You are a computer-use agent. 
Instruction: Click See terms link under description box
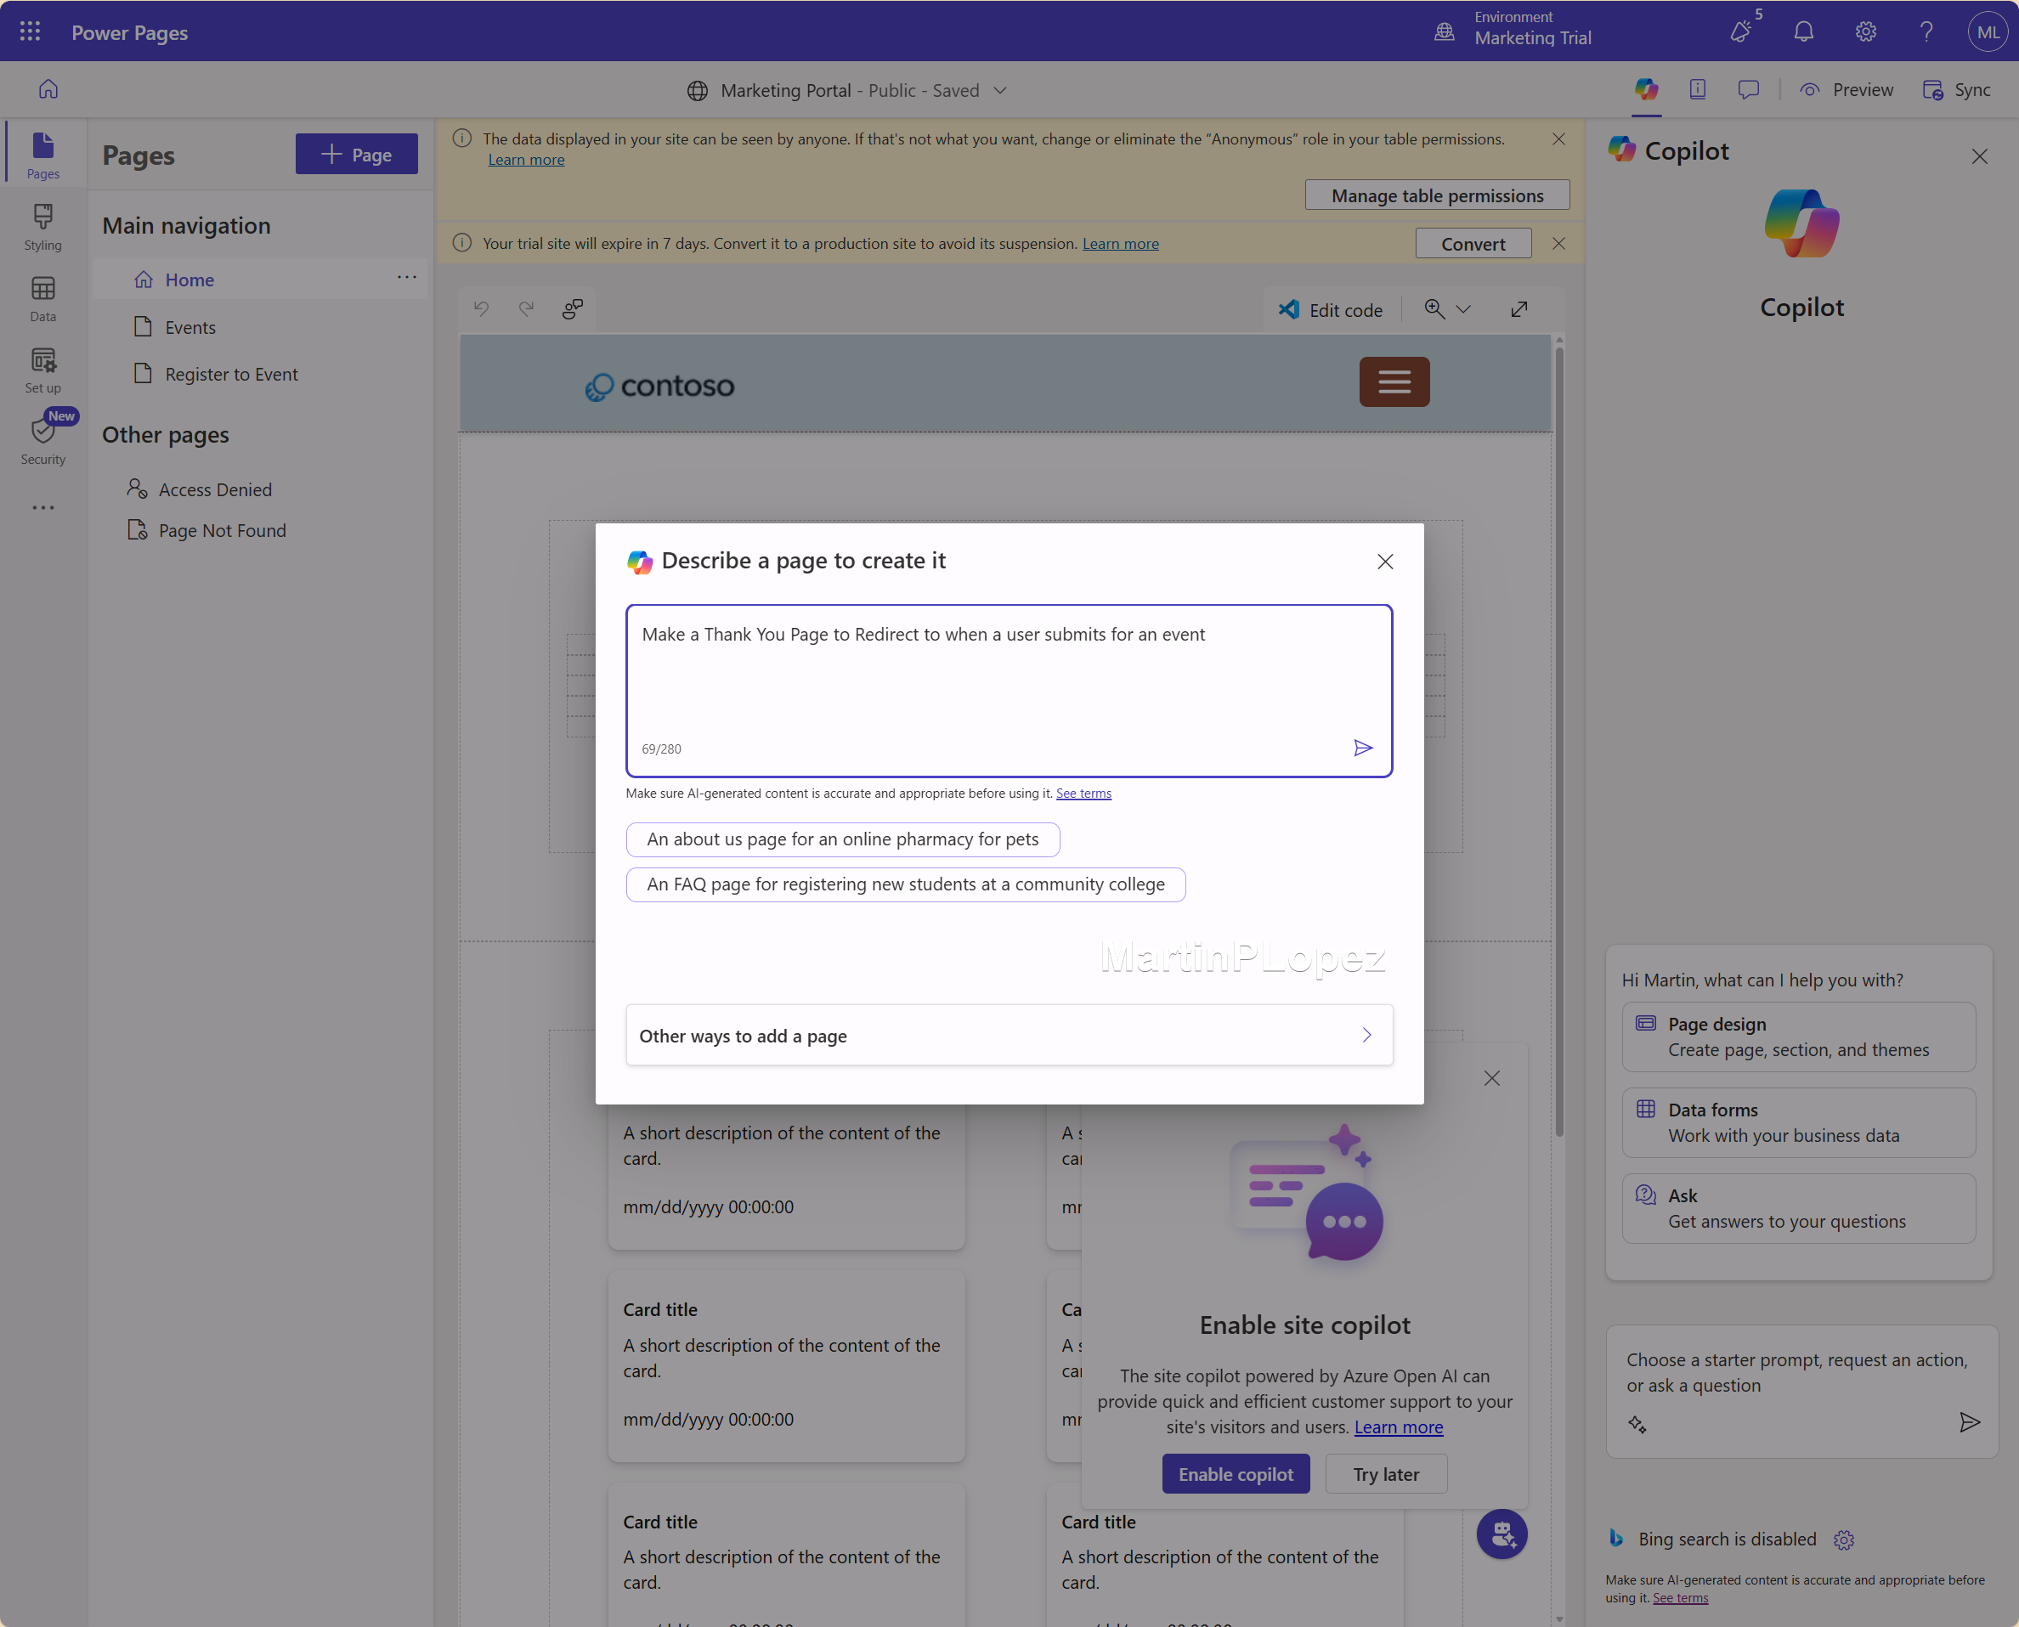pyautogui.click(x=1083, y=793)
